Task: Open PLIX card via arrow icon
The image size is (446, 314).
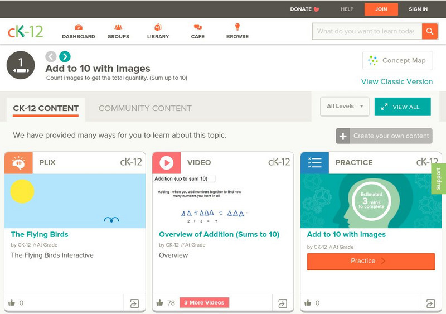Action: [134, 303]
